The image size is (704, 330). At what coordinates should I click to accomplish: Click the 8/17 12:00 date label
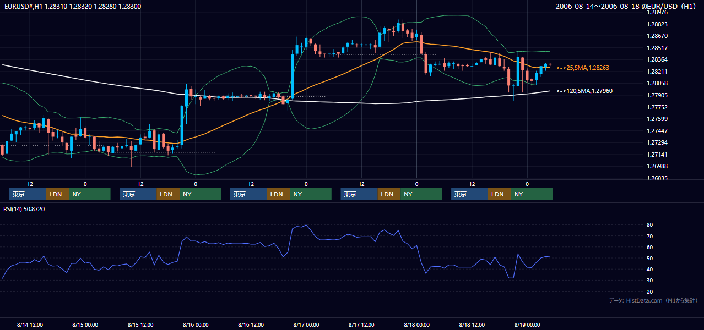point(361,325)
